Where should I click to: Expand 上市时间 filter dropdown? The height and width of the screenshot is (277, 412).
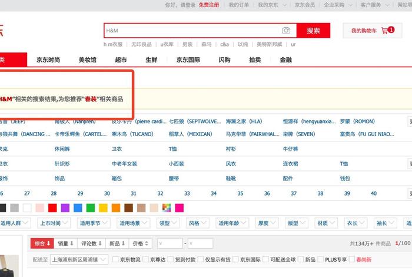coord(54,223)
